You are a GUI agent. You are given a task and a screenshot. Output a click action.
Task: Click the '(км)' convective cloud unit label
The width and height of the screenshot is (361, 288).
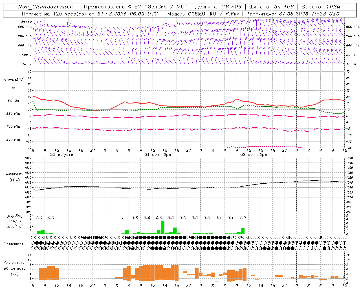14,274
